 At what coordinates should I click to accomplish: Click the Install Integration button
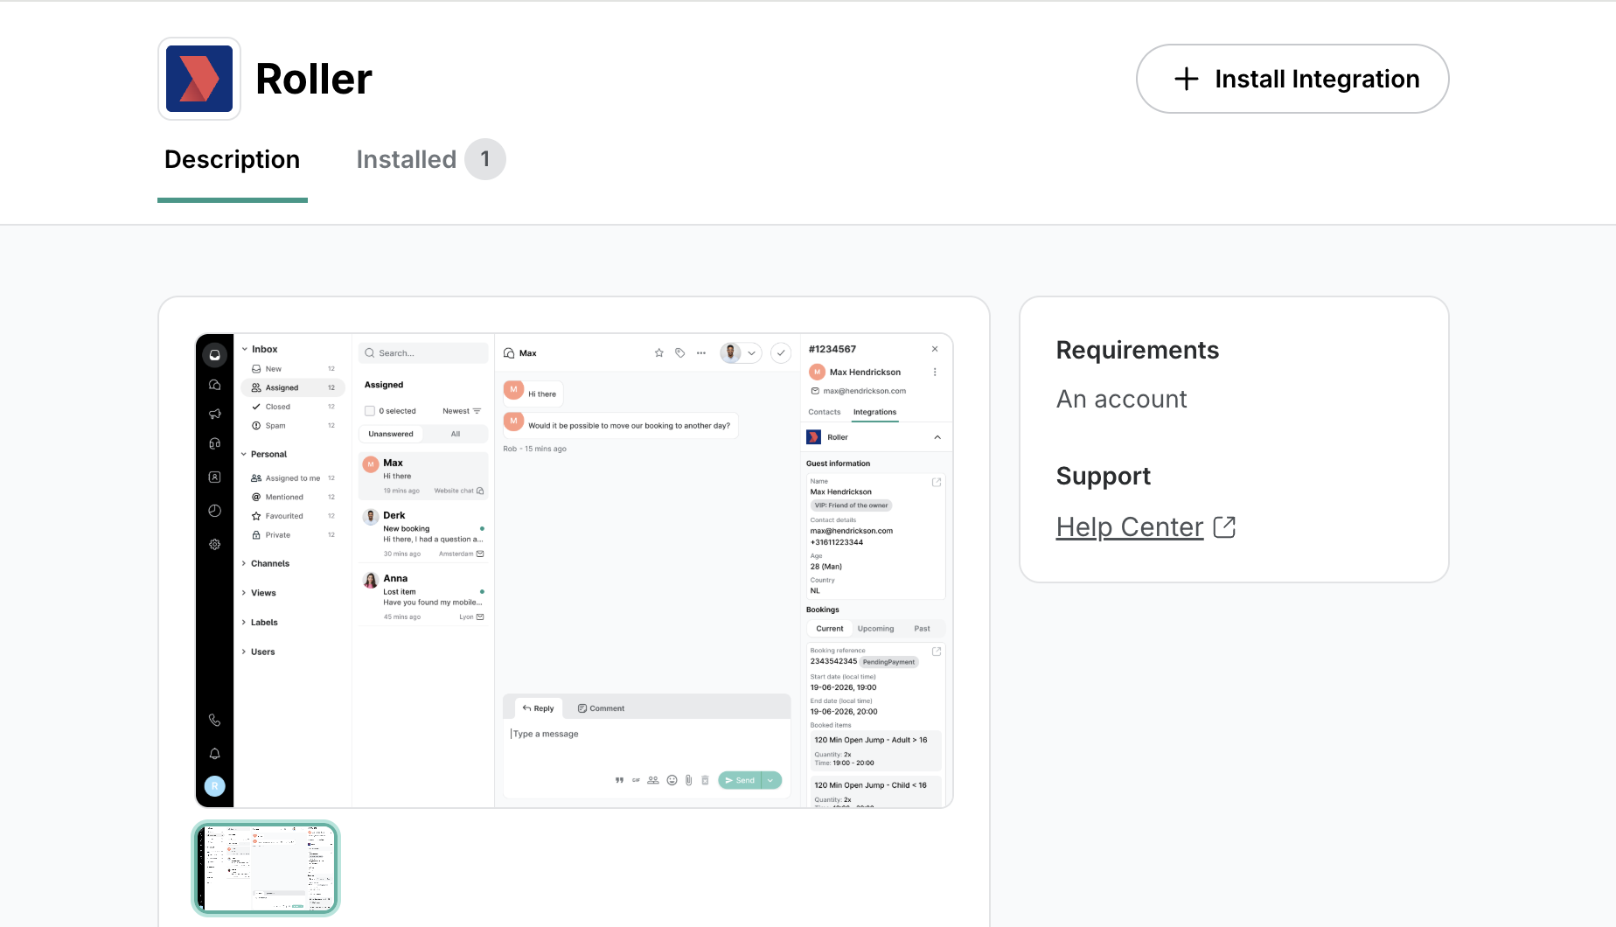[1292, 79]
